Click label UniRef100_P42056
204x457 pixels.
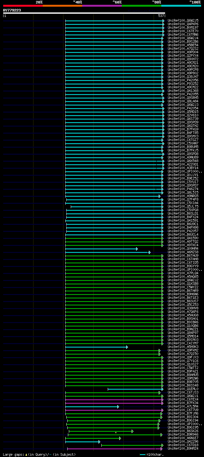[183, 80]
